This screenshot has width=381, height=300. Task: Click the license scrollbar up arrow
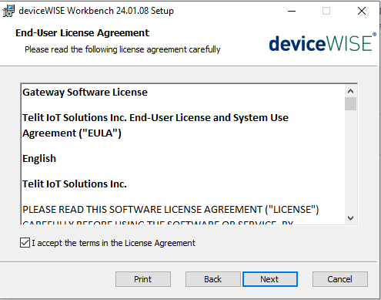[x=350, y=91]
